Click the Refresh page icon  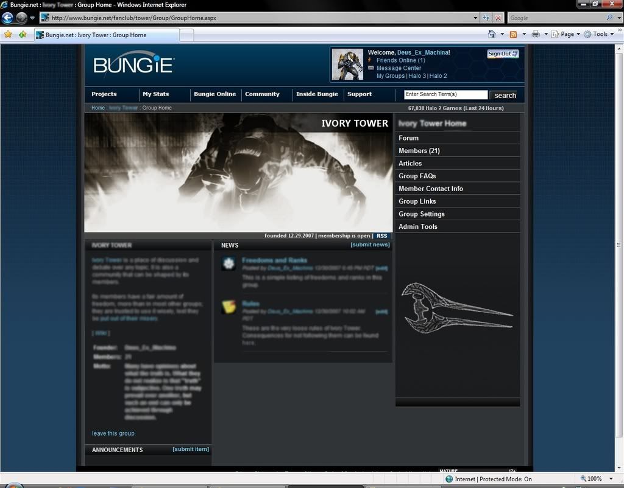(486, 18)
